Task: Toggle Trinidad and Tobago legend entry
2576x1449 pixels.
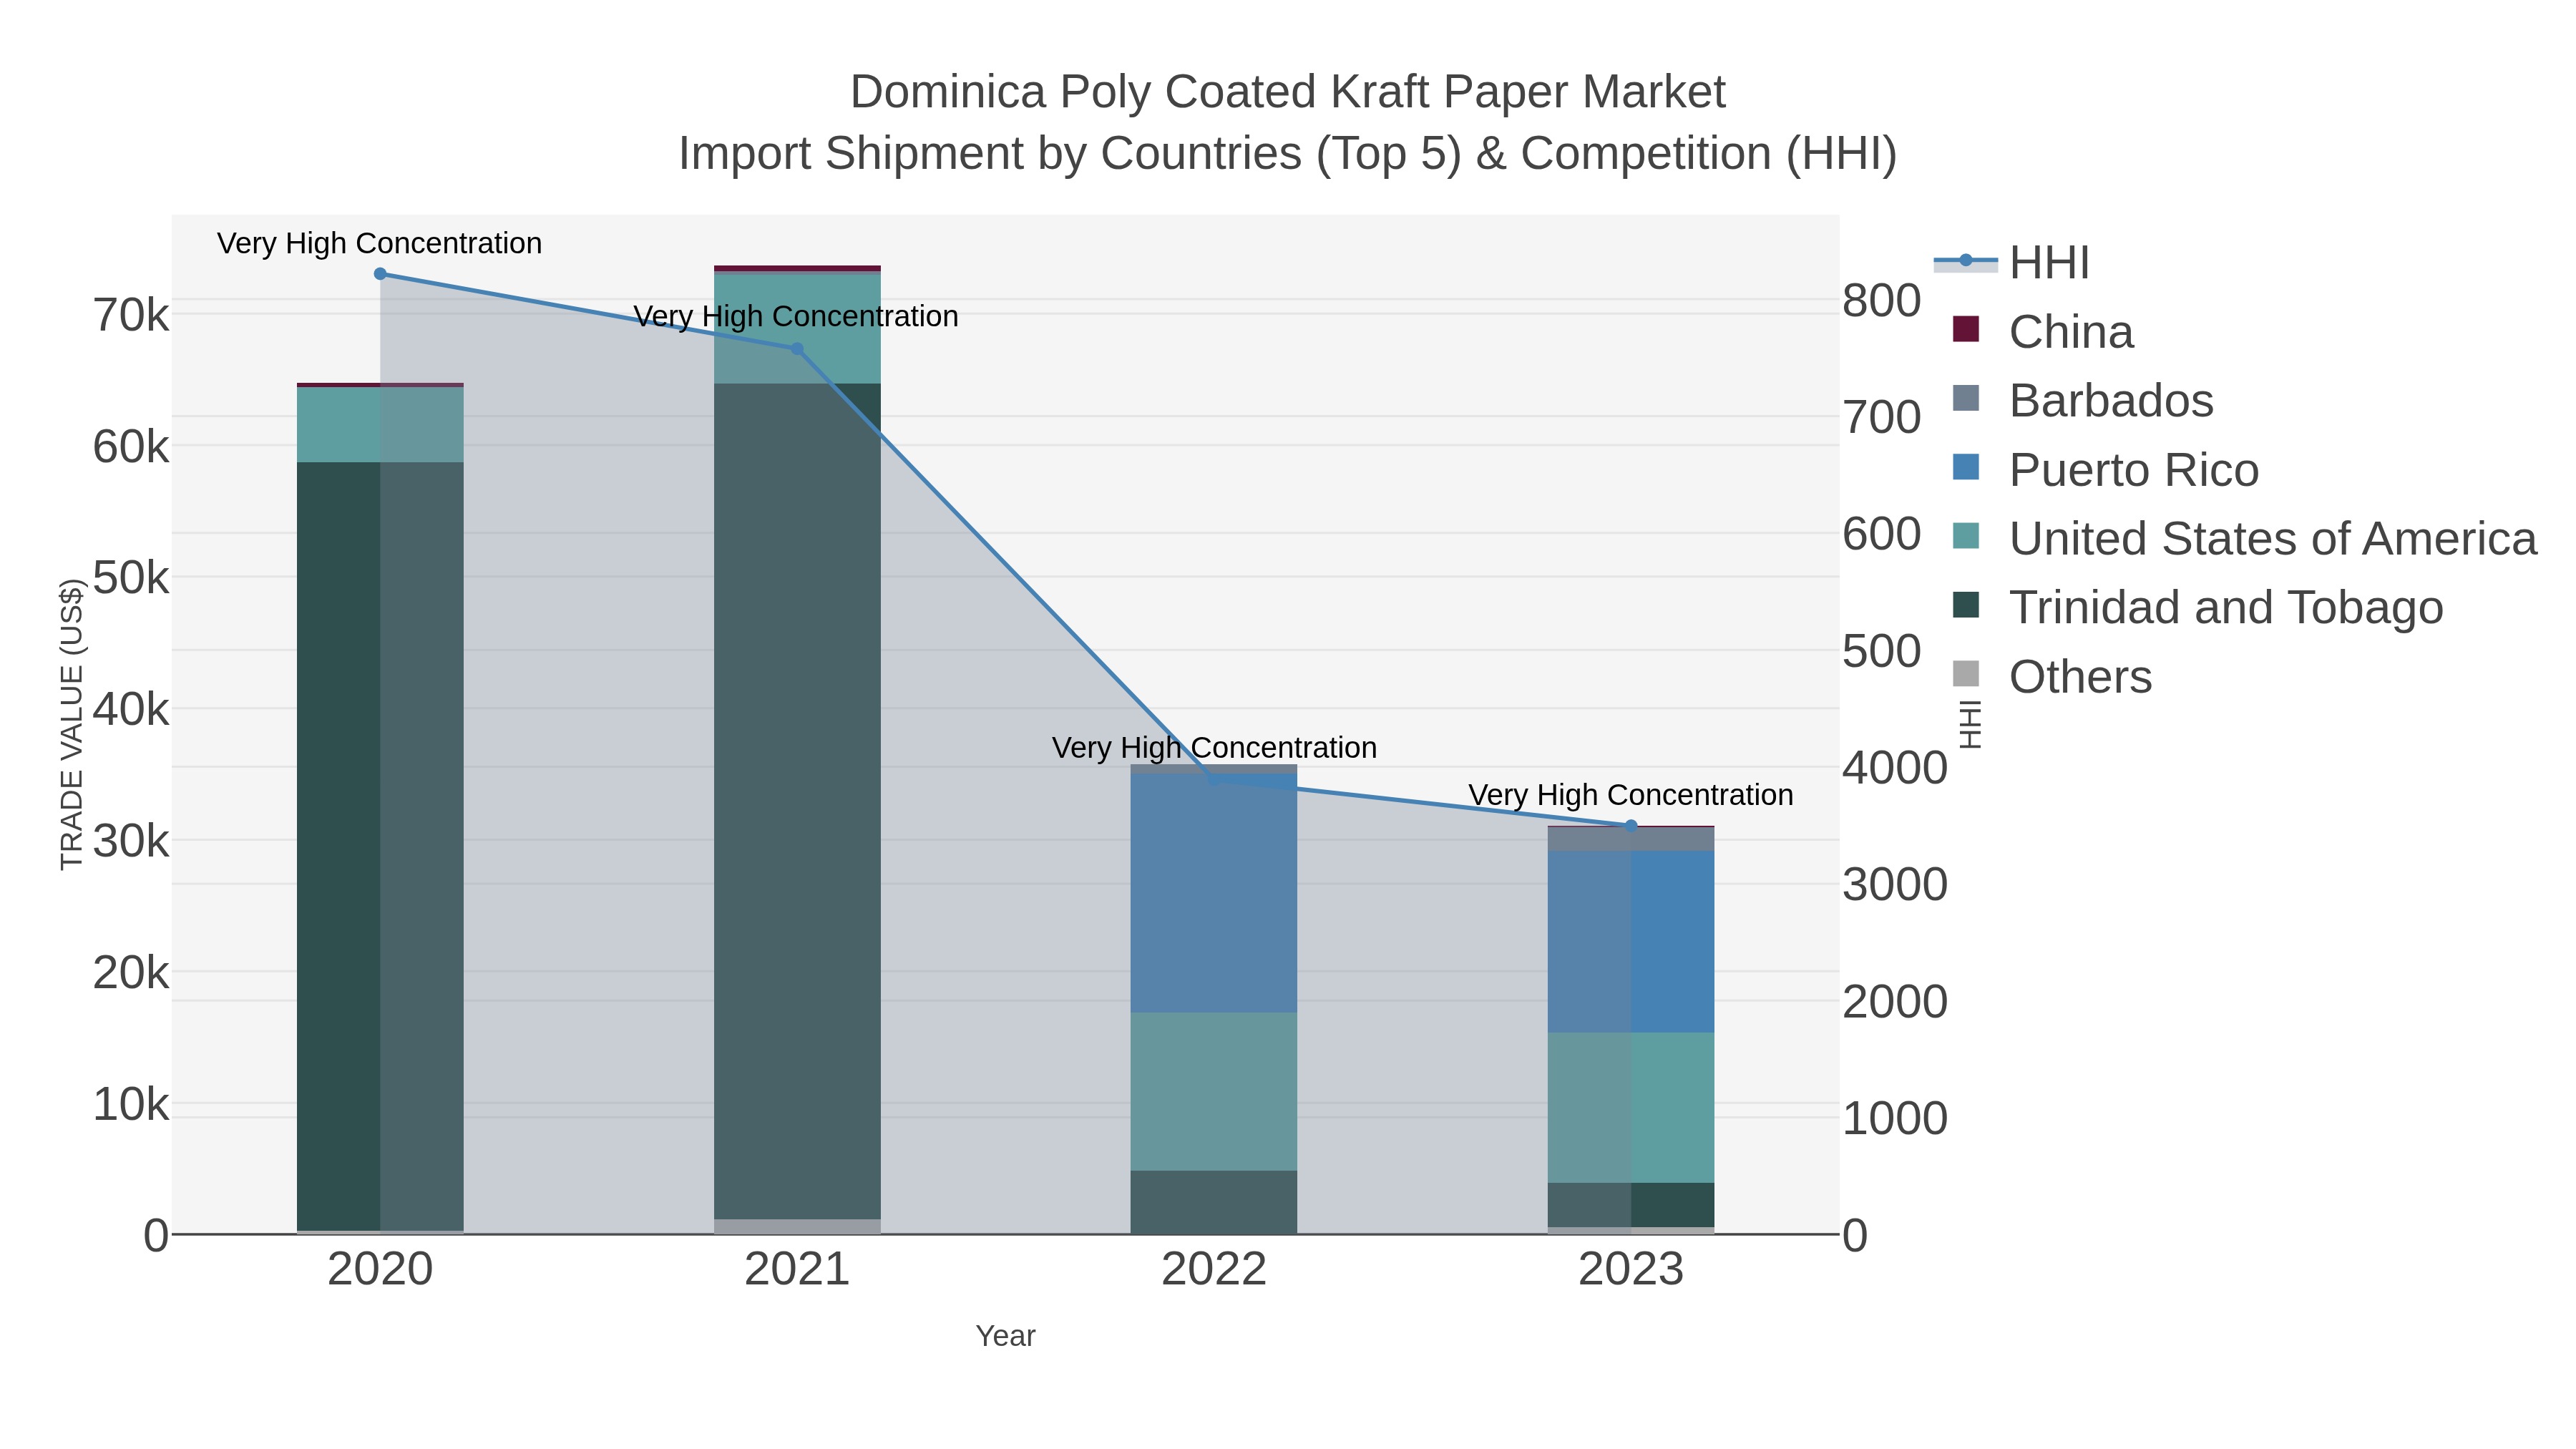Action: click(2197, 608)
